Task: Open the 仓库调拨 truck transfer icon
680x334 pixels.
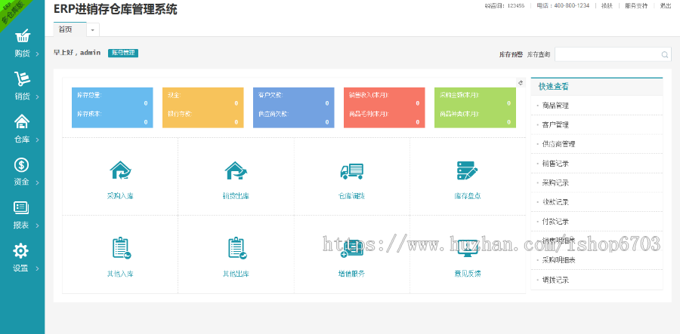Action: (x=351, y=171)
